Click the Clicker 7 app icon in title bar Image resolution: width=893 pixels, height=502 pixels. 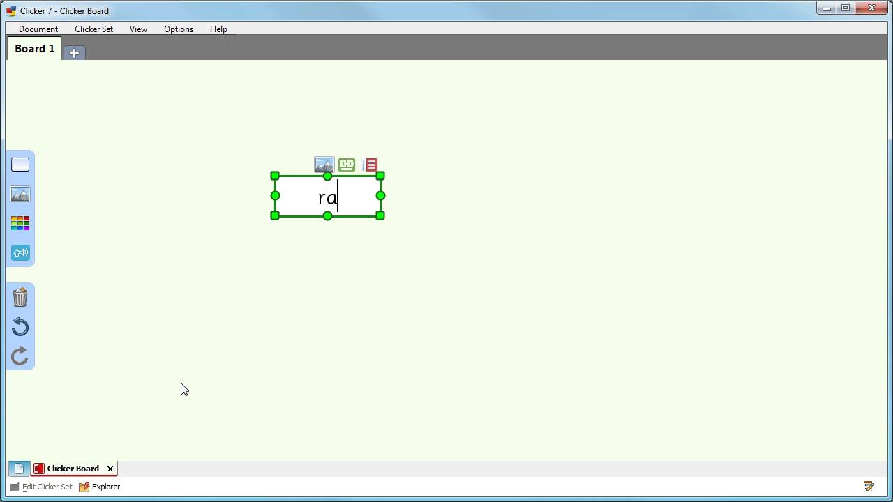[x=10, y=10]
